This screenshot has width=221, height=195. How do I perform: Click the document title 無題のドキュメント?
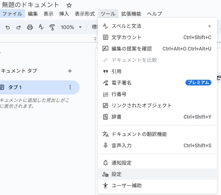[30, 5]
